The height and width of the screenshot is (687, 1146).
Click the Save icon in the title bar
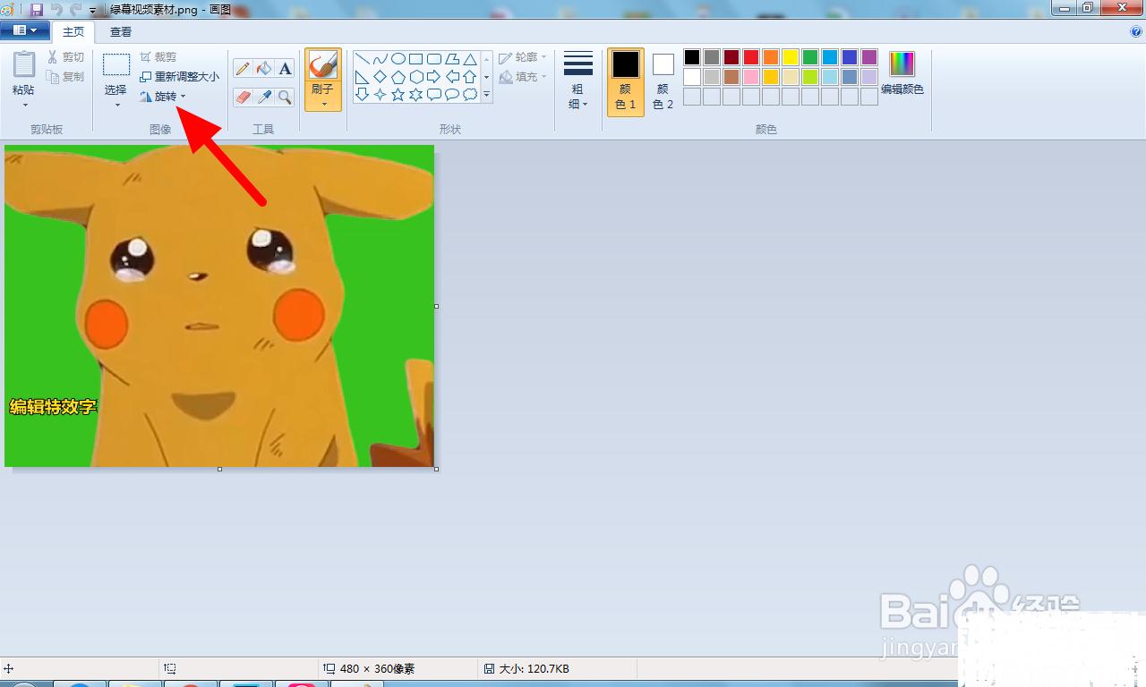[x=37, y=9]
